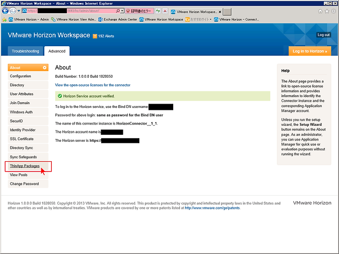Click the VMware Horizon View Adm bookmark icon
This screenshot has width=339, height=254.
pyautogui.click(x=53, y=19)
